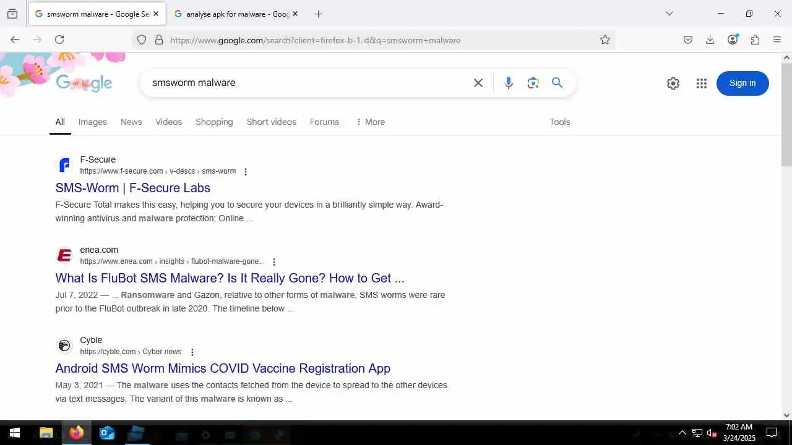Bookmark this page with the star
Viewport: 792px width, 445px height.
point(605,40)
